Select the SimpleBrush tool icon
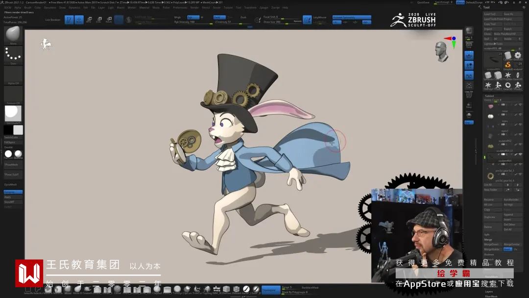This screenshot has height=298, width=529. pyautogui.click(x=508, y=65)
